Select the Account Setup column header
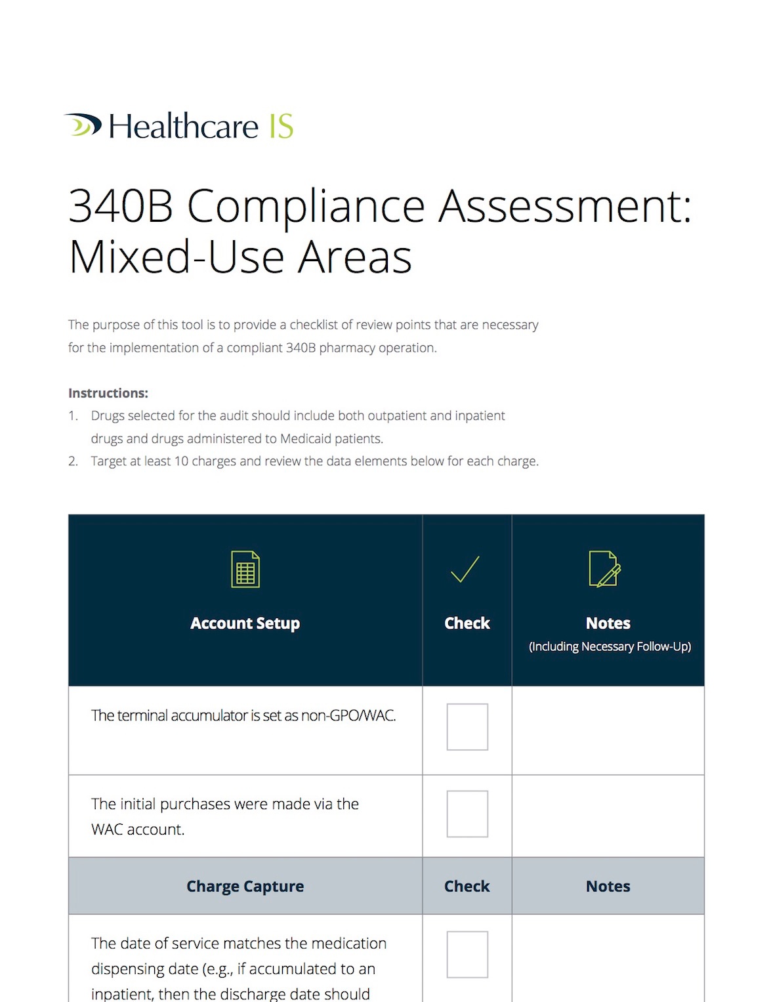The height and width of the screenshot is (1002, 773). click(x=245, y=623)
